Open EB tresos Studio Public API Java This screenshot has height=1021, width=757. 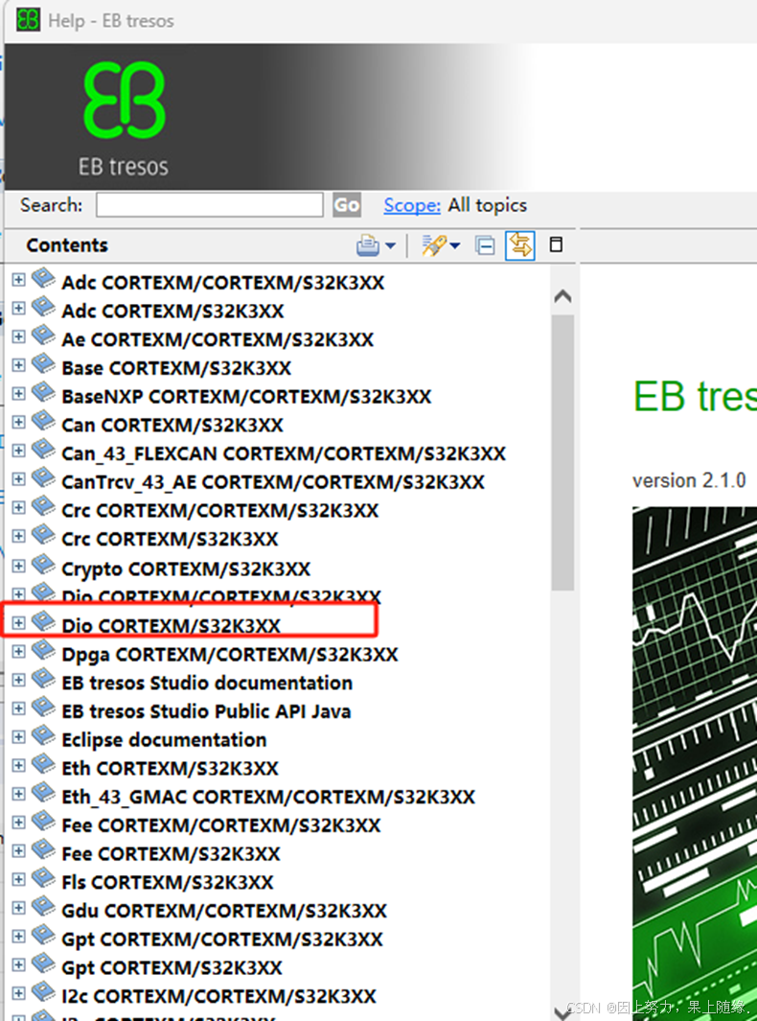(x=206, y=711)
